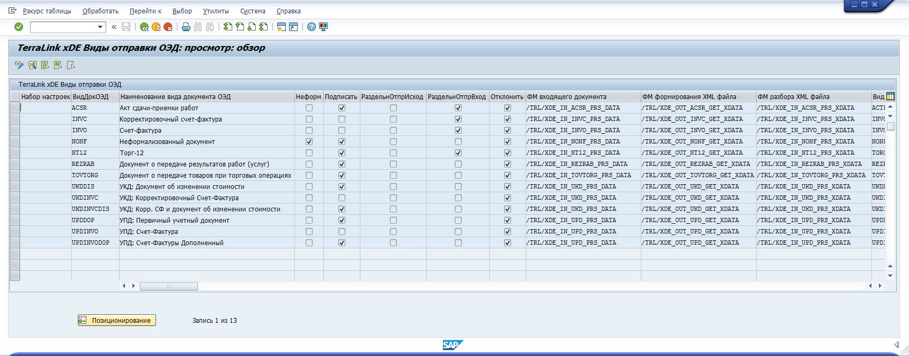Click the Customize Local Layout monitor icon
The image size is (909, 356).
[323, 27]
